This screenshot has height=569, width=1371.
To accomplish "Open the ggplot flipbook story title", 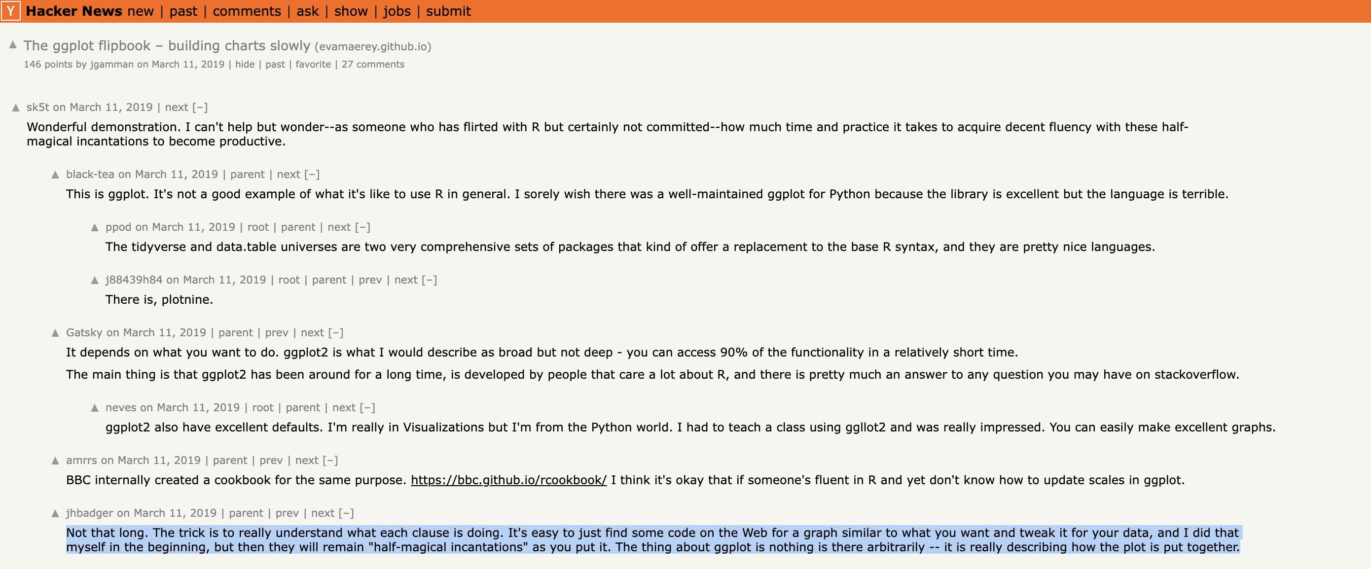I will [x=167, y=46].
